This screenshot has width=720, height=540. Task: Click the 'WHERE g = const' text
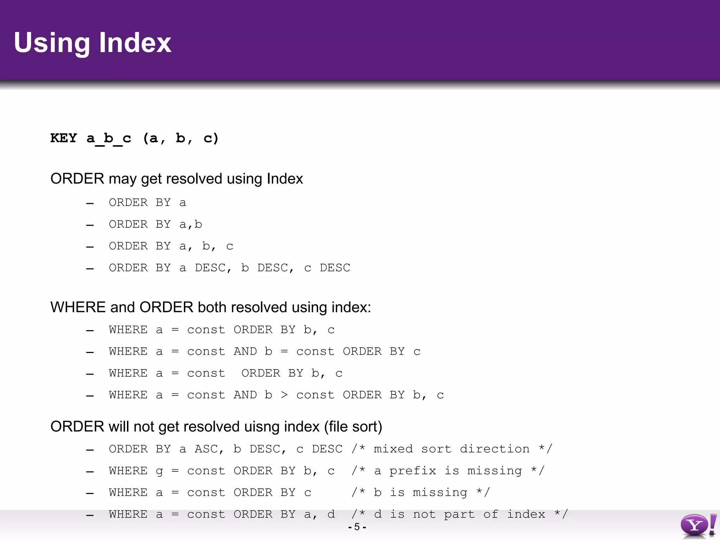[167, 471]
